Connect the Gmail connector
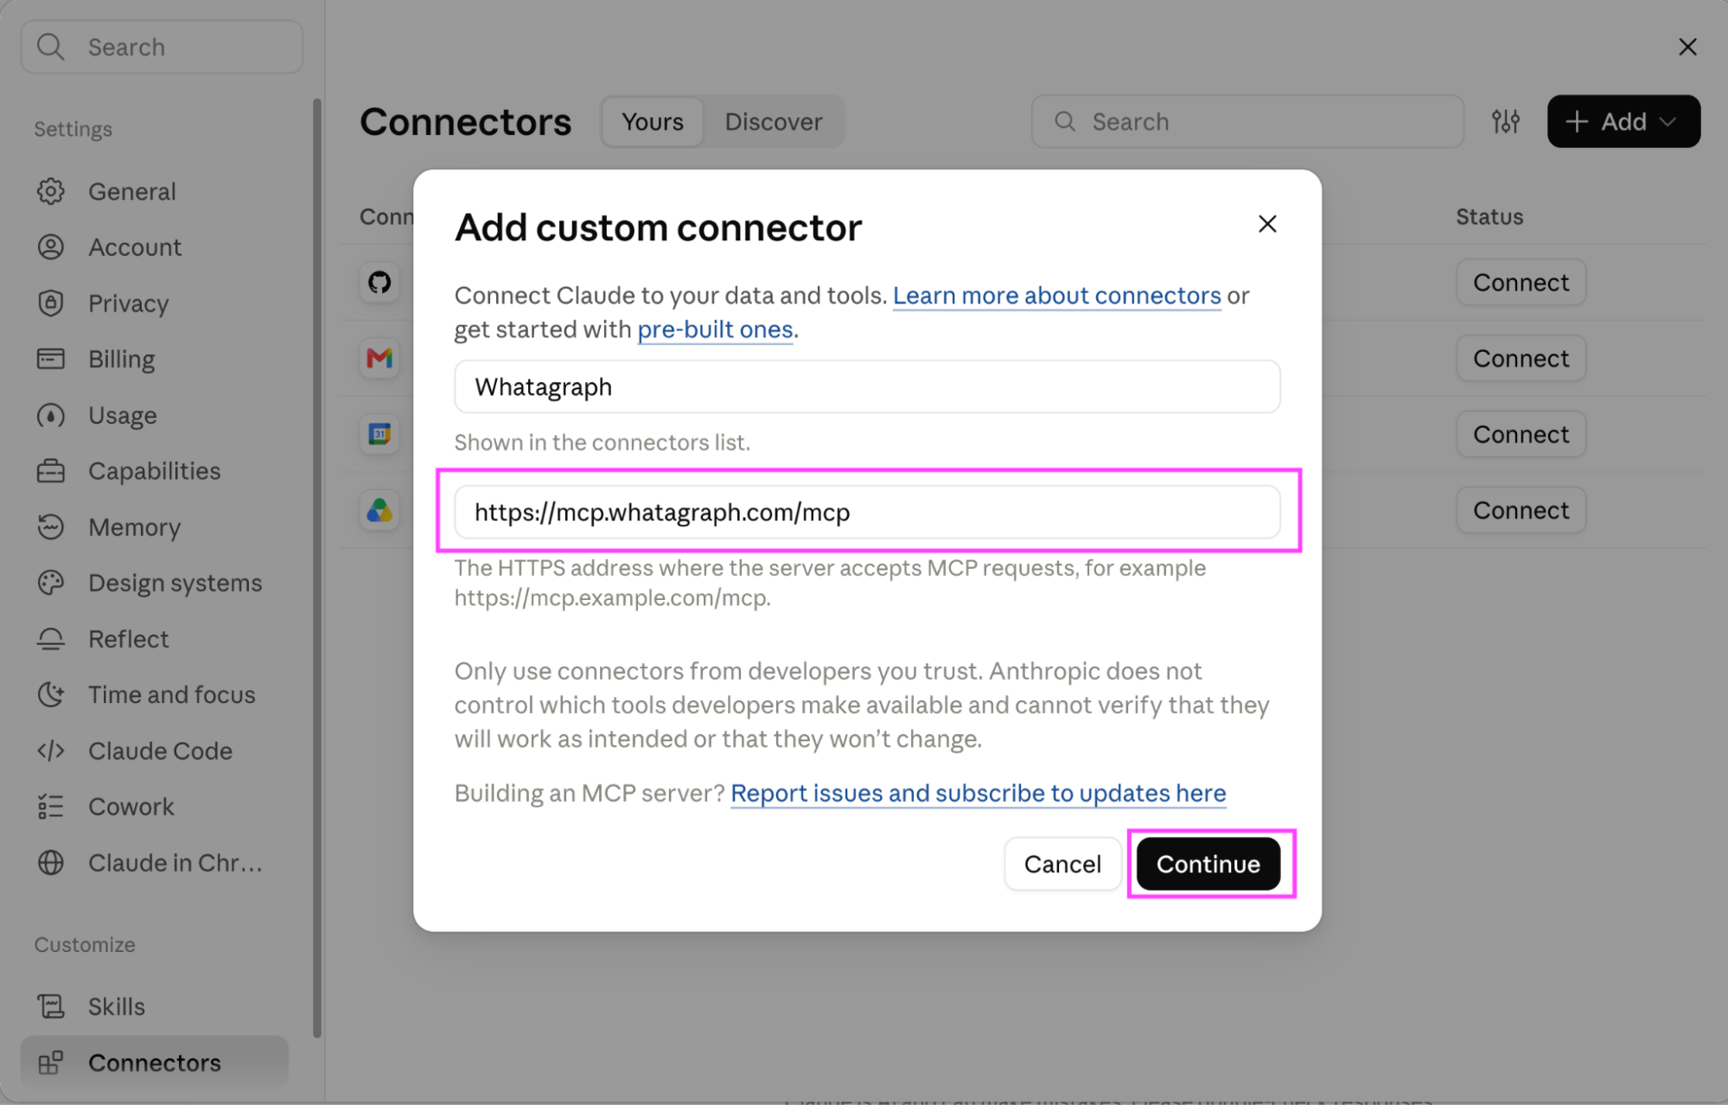1728x1105 pixels. (x=1521, y=358)
